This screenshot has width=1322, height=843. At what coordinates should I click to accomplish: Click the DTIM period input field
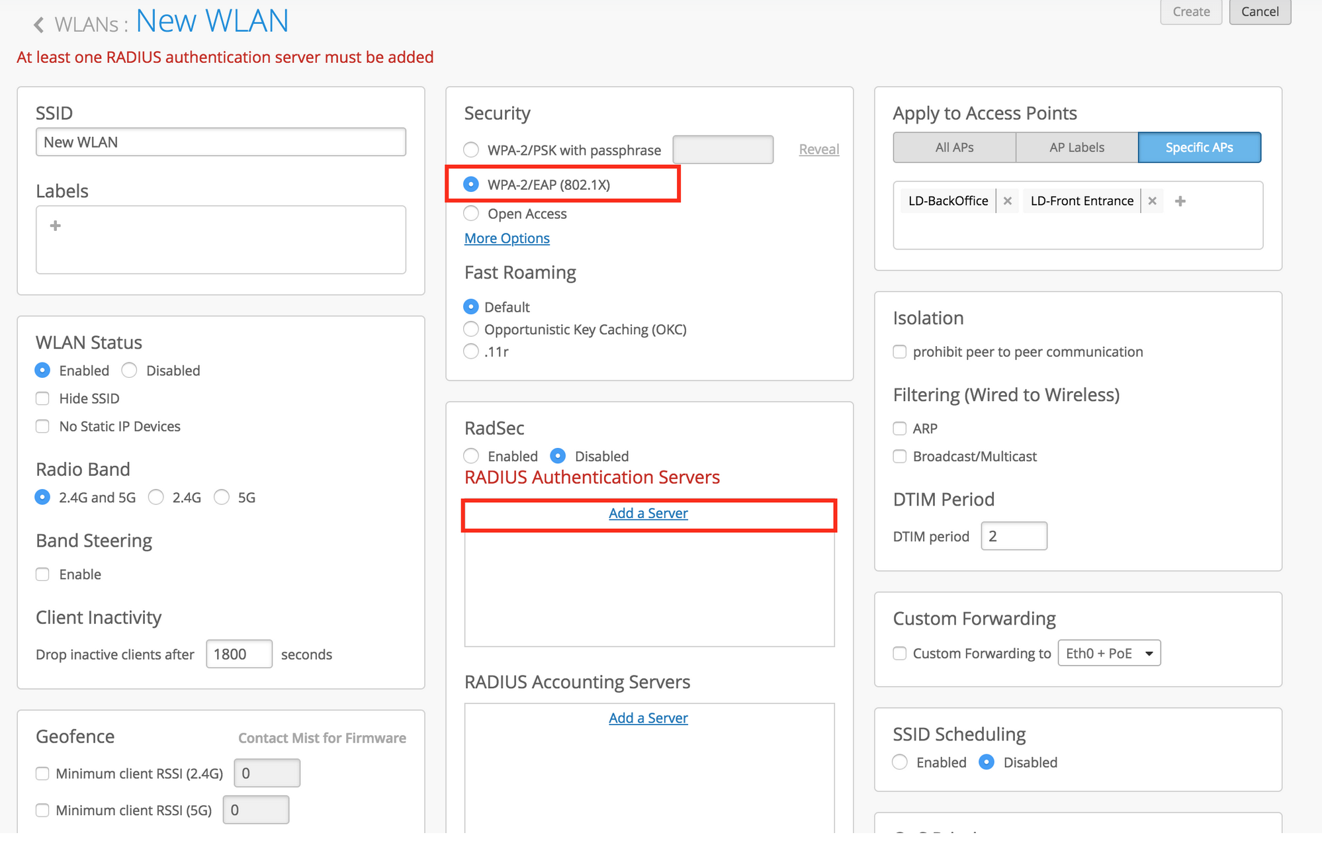(x=1013, y=536)
